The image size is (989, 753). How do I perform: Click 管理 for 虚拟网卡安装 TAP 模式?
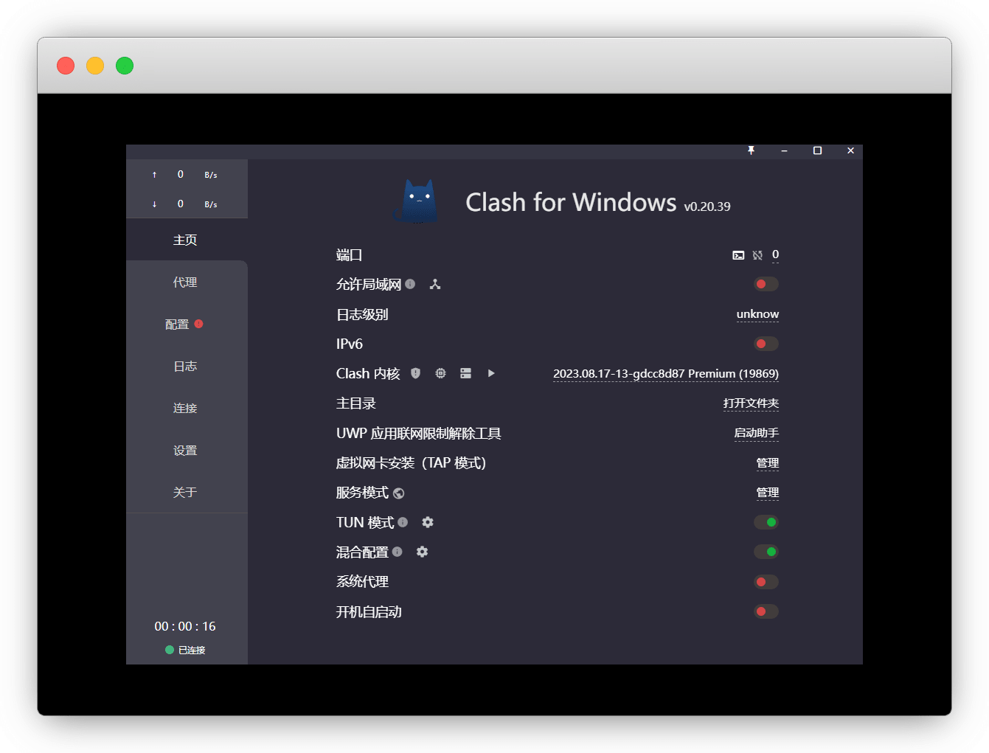tap(768, 463)
